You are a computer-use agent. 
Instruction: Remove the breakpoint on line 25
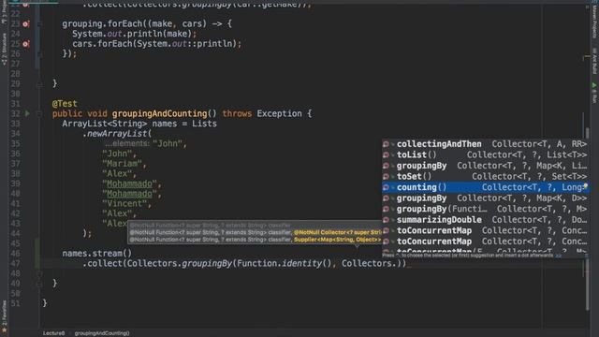coord(25,44)
